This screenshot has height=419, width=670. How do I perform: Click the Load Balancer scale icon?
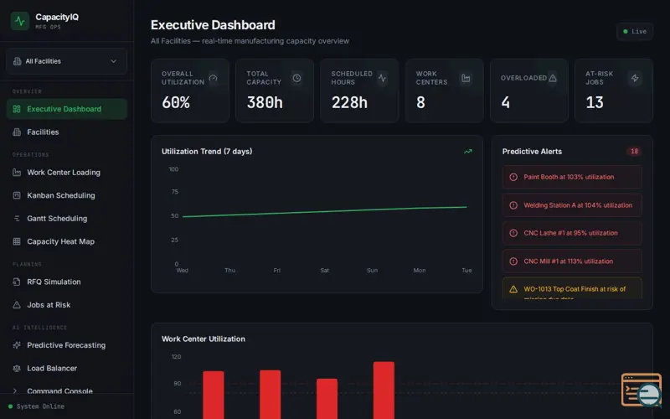coord(17,368)
